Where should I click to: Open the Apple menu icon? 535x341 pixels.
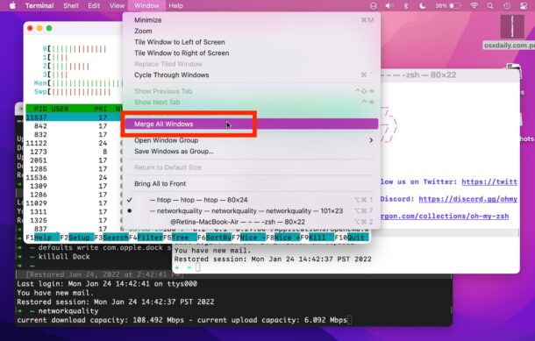point(12,6)
